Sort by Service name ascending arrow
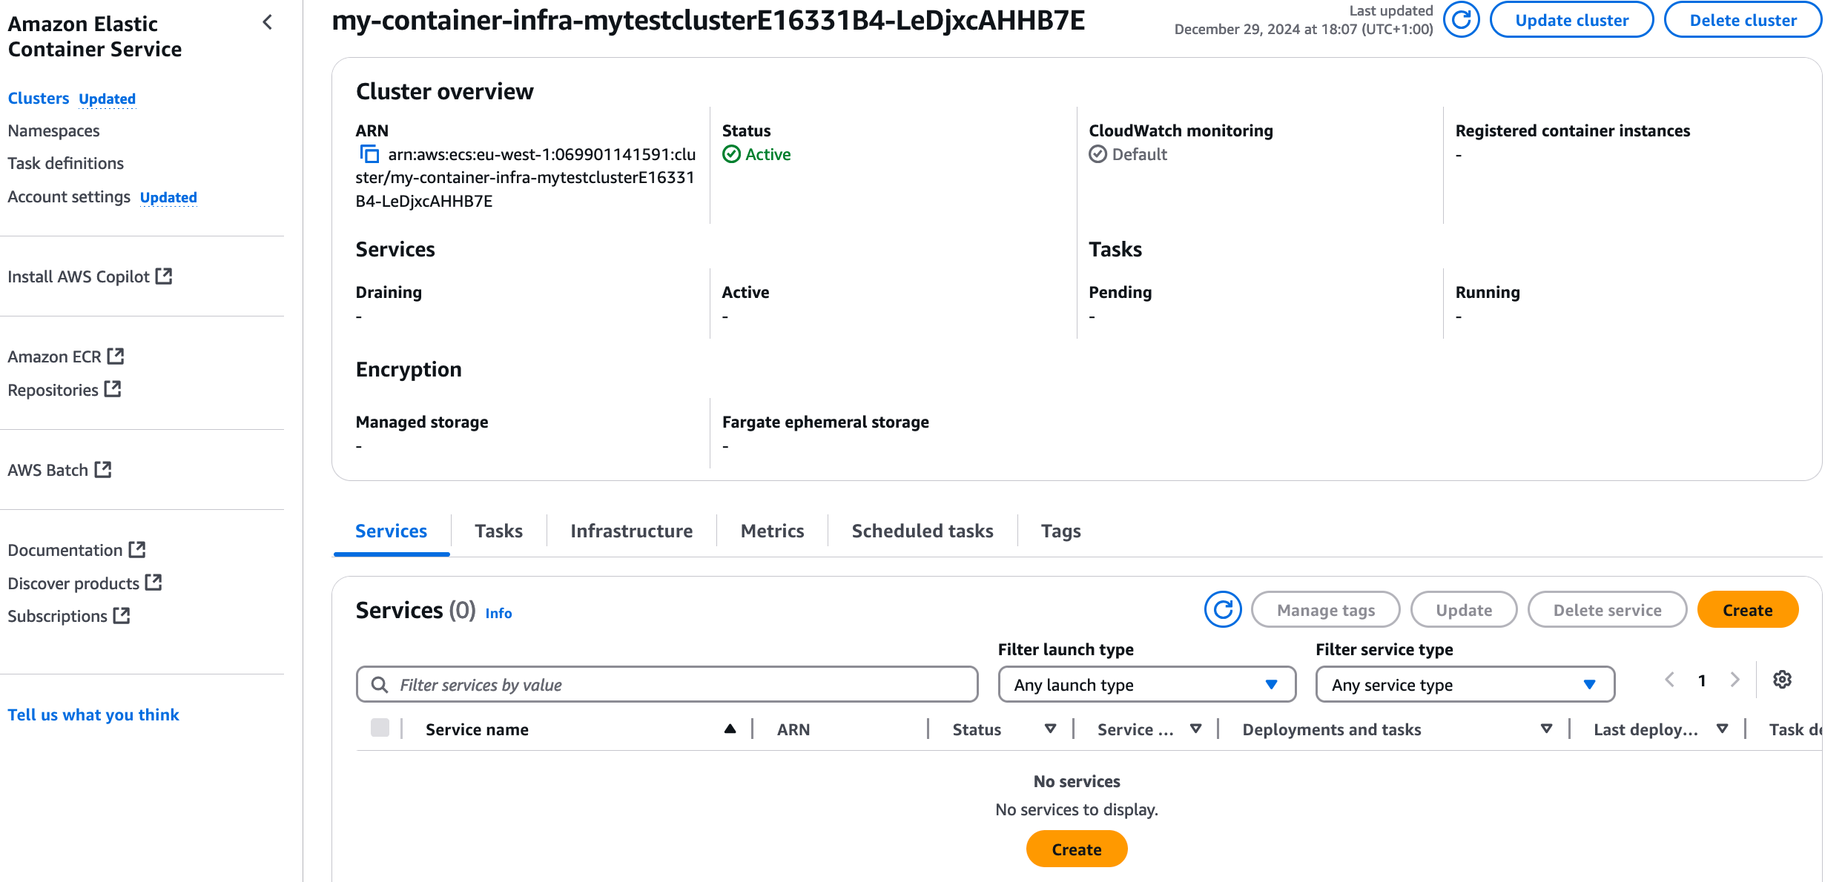Image resolution: width=1845 pixels, height=882 pixels. coord(730,729)
